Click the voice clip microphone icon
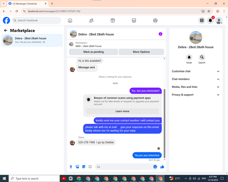This screenshot has width=228, height=182. (x=71, y=167)
